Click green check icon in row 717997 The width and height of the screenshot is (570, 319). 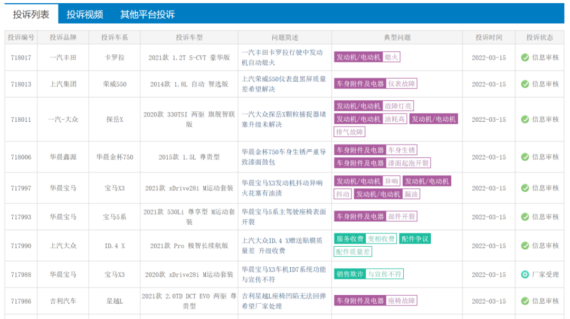525,188
